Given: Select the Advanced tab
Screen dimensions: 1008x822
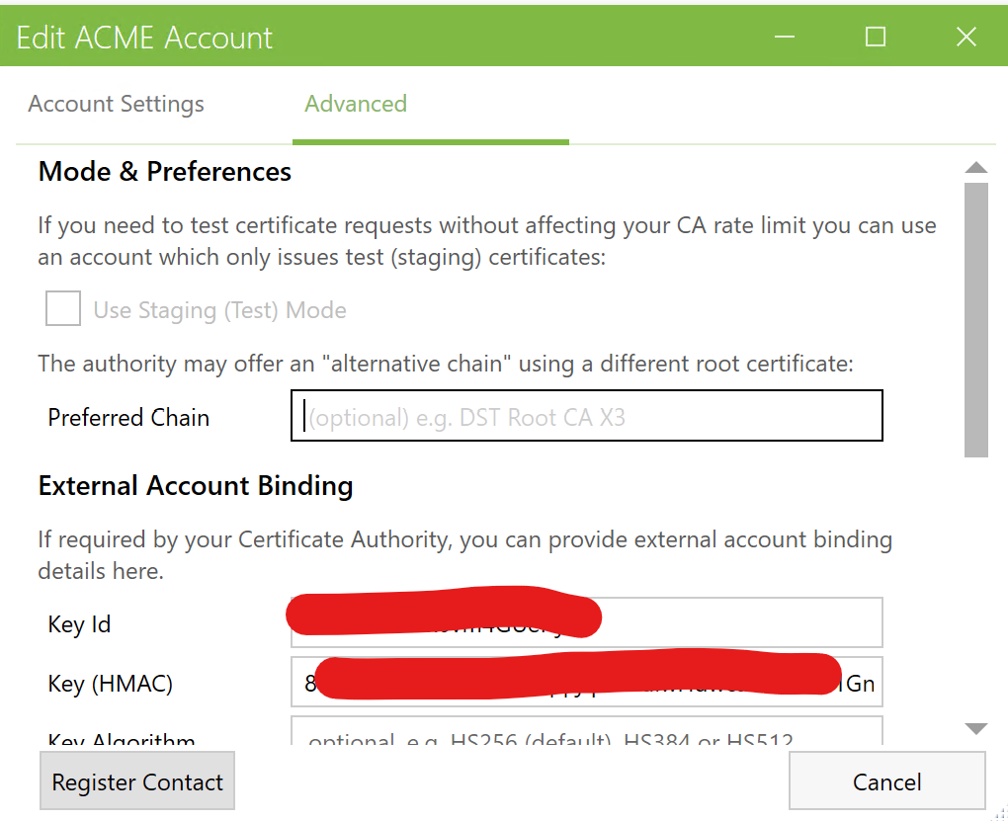Looking at the screenshot, I should click(x=356, y=104).
